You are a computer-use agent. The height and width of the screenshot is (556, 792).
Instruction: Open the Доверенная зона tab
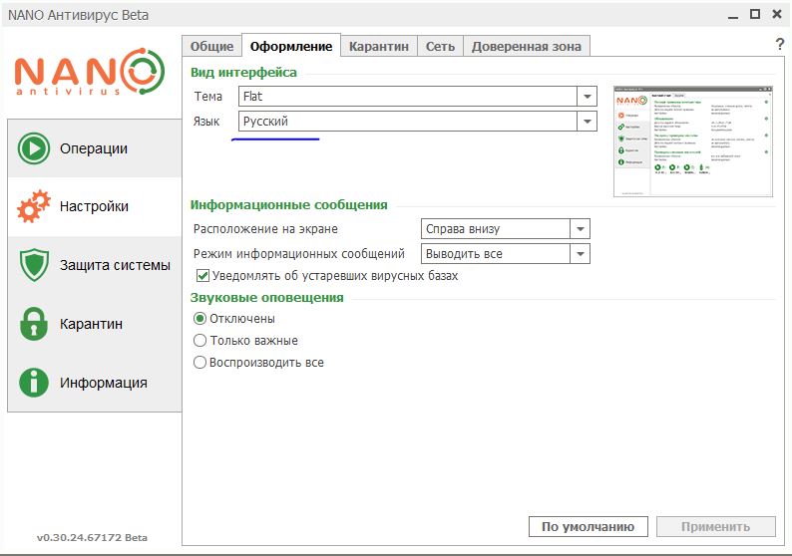(527, 46)
